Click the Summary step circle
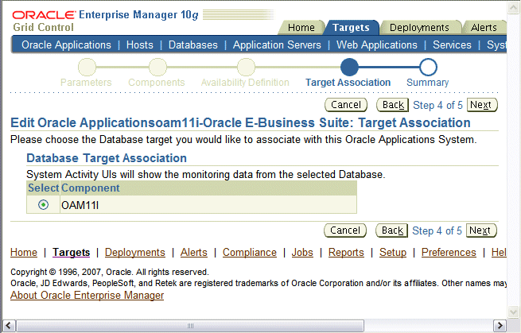Viewport: 521px width, 333px height. 428,67
